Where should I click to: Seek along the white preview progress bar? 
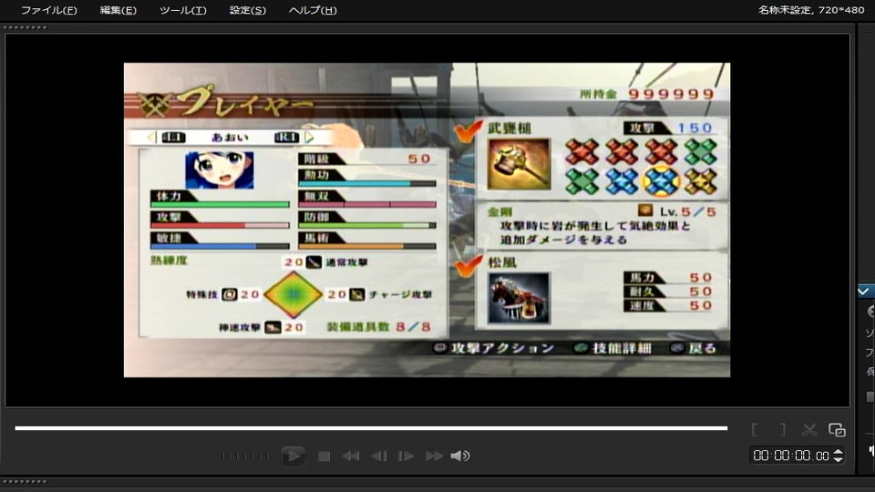click(371, 428)
